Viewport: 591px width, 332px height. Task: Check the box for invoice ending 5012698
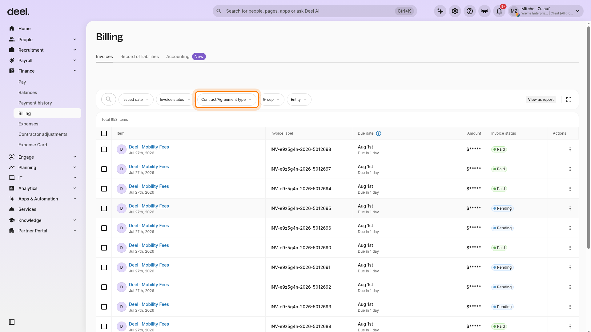tap(104, 149)
